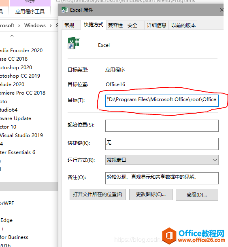Viewport: 228px width, 247px height.
Task: Select the Essentials 6 item
Action: click(x=17, y=152)
